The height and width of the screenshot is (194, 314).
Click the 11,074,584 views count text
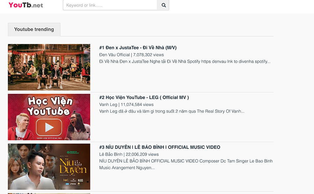[137, 105]
